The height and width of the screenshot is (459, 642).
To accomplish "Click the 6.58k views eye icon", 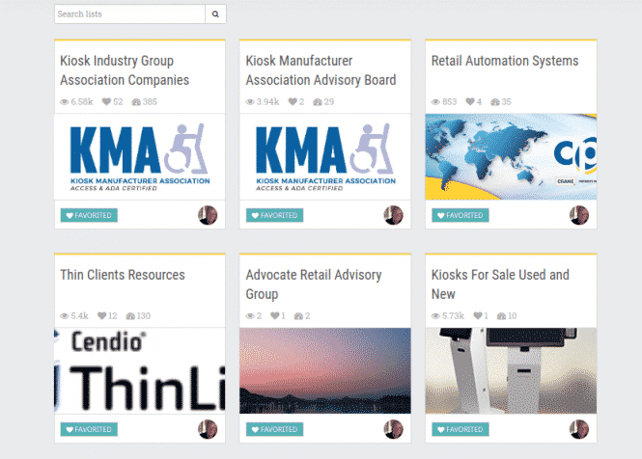I will (65, 102).
